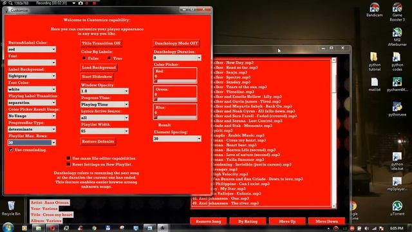Screen dimensions: 412x232
Task: Open Game Booster 3 desktop icon
Action: 397,12
